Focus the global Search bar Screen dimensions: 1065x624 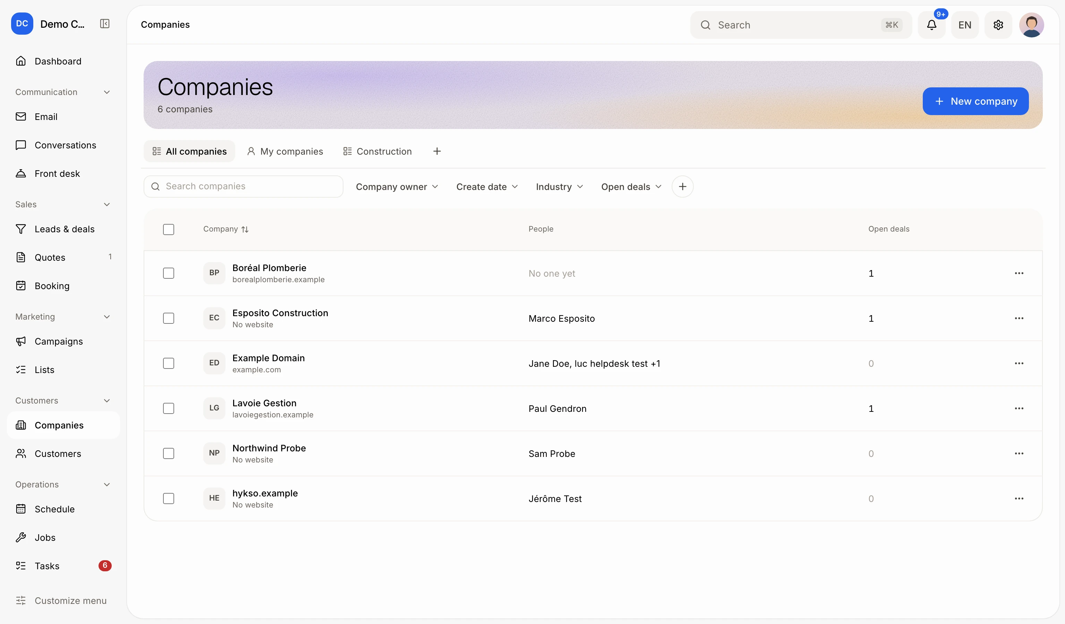point(801,25)
